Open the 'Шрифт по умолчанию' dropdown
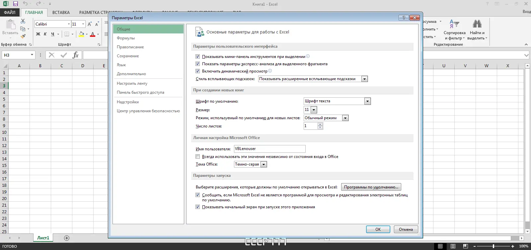Image resolution: width=531 pixels, height=250 pixels. [367, 101]
